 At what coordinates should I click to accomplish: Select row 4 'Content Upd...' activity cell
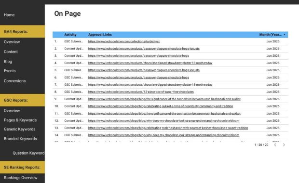pyautogui.click(x=74, y=63)
